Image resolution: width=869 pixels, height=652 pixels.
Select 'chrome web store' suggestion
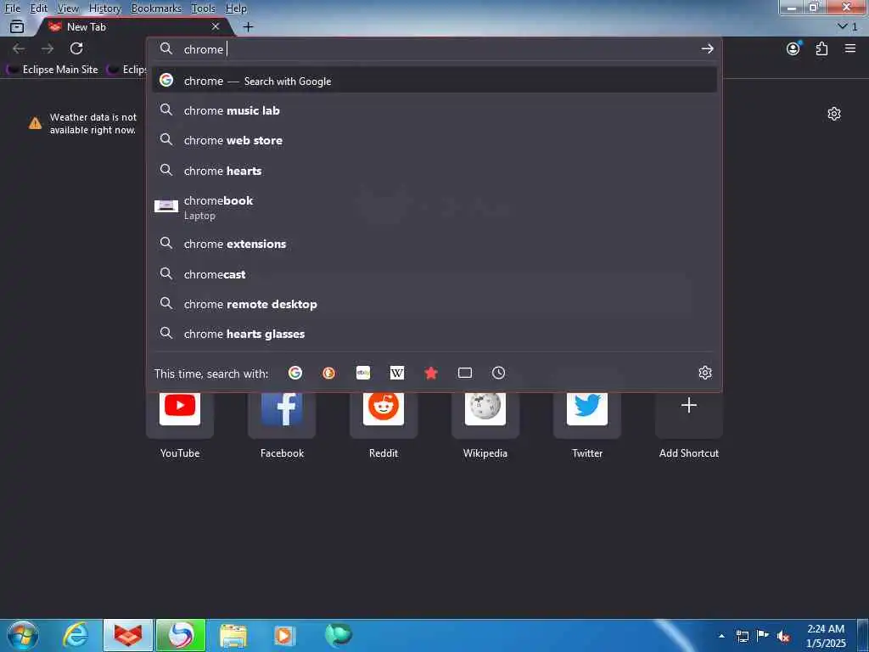click(434, 140)
